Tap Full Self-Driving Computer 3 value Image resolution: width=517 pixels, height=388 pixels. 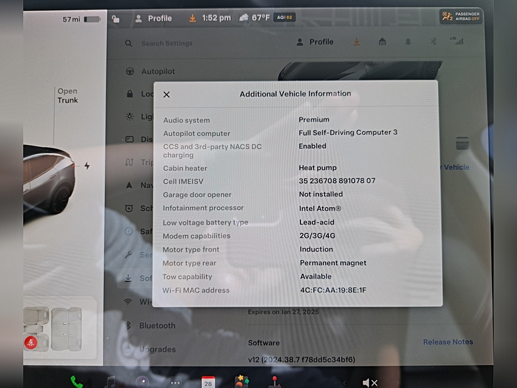[x=348, y=132]
